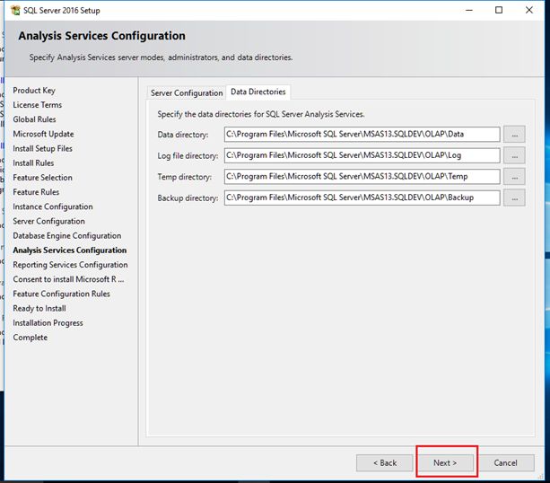Viewport: 550px width, 483px height.
Task: Maximize the SQL Server 2016 Setup window
Action: 499,11
